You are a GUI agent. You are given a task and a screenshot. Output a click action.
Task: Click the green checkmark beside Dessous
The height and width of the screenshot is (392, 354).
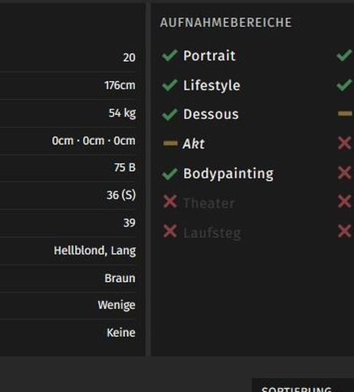pos(170,114)
